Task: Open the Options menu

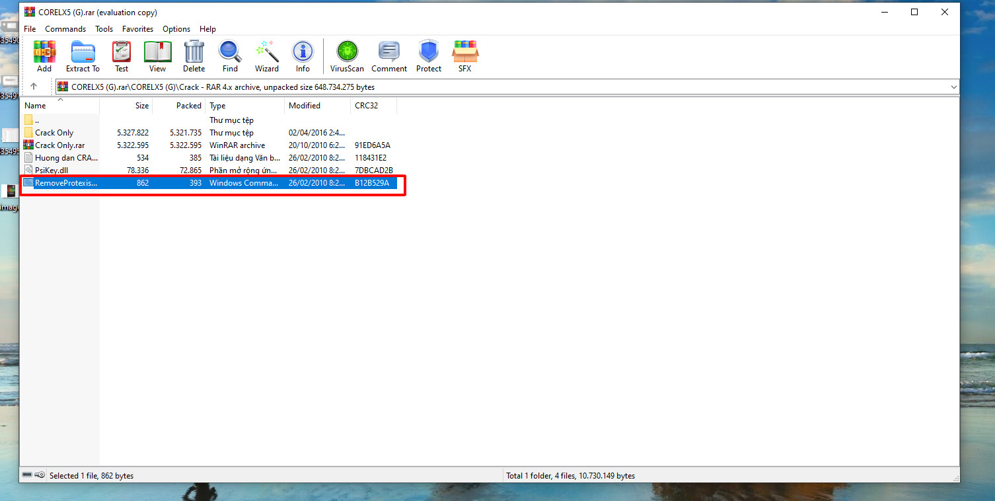Action: point(176,29)
